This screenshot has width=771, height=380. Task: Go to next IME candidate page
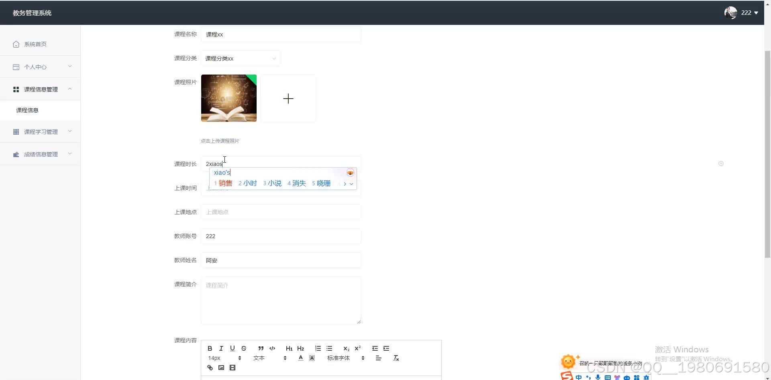pos(345,184)
